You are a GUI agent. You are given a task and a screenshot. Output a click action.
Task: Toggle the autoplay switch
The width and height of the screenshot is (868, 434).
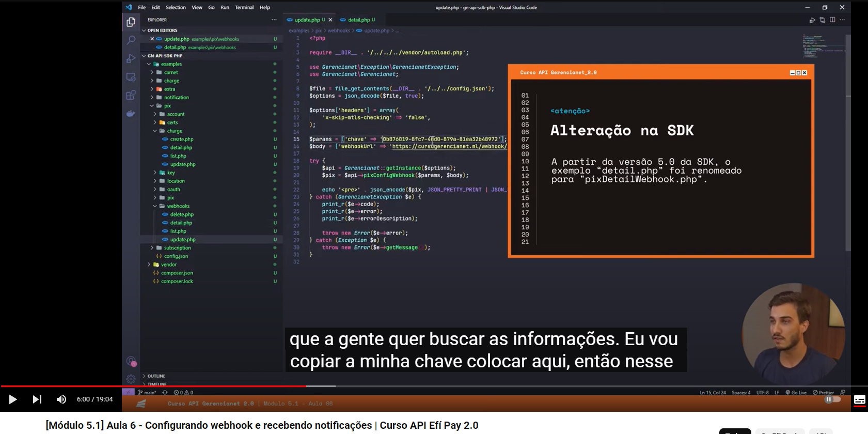[832, 399]
